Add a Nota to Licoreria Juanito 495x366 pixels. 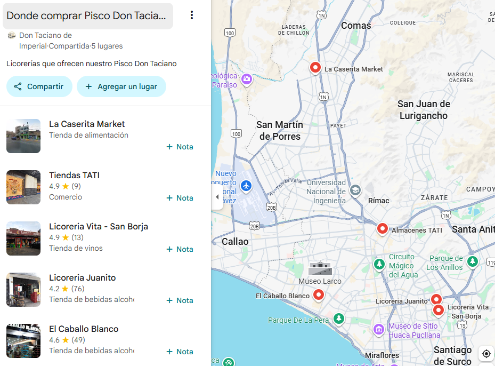click(x=180, y=300)
